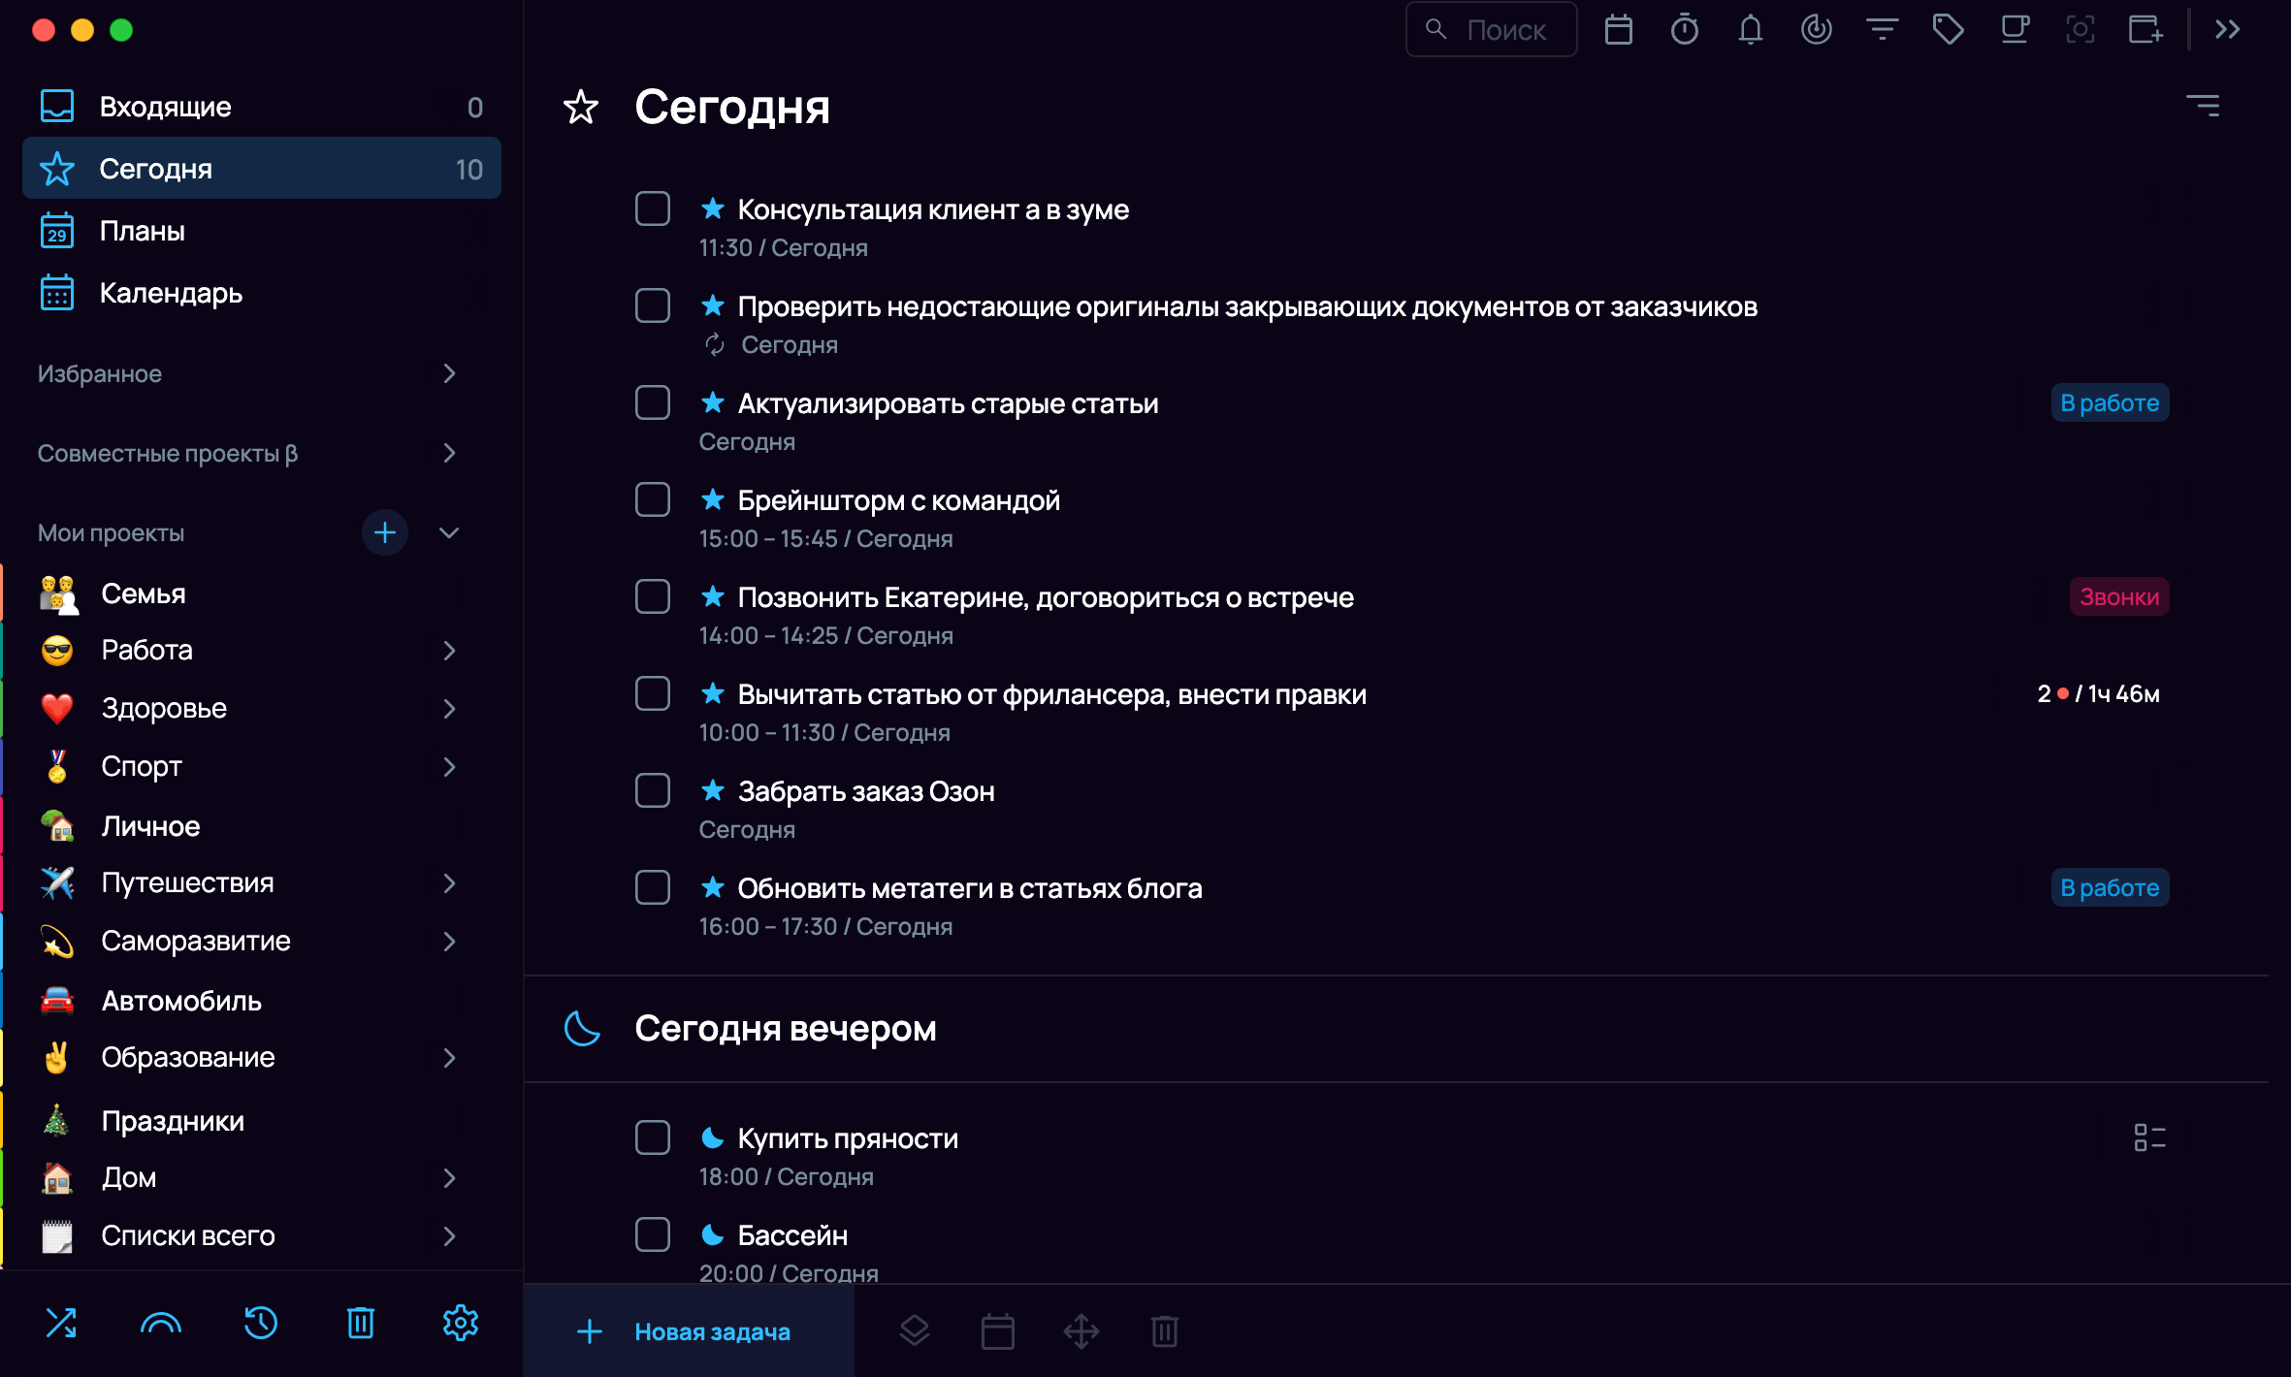Open the Календарь view
Screen dimensions: 2291x1377
click(171, 293)
